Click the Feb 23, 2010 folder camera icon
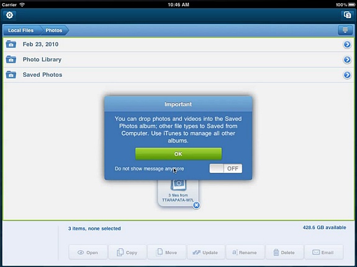The height and width of the screenshot is (267, 357). tap(11, 44)
